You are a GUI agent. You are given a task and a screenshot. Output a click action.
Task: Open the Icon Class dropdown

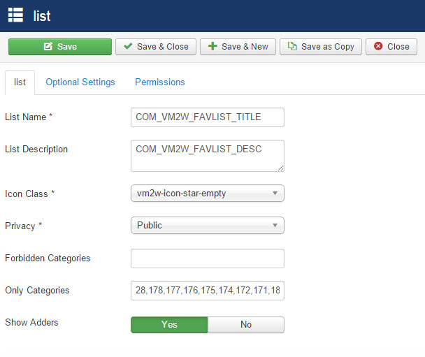[x=208, y=194]
